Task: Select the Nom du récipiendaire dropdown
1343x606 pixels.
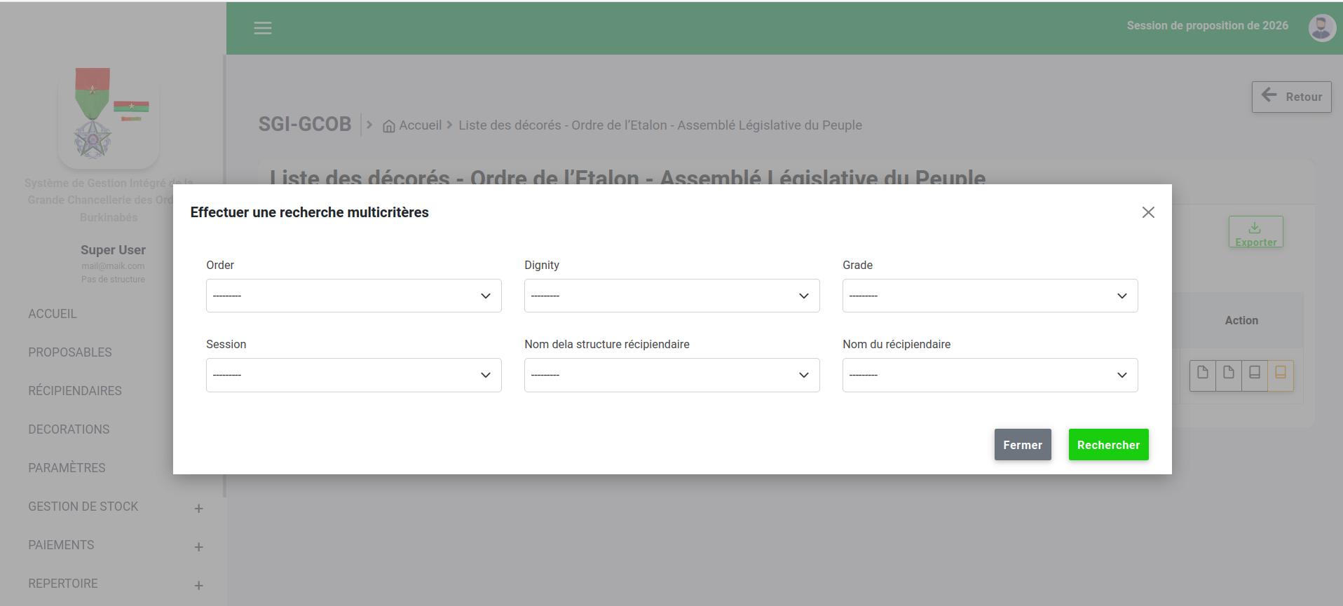Action: pos(990,375)
